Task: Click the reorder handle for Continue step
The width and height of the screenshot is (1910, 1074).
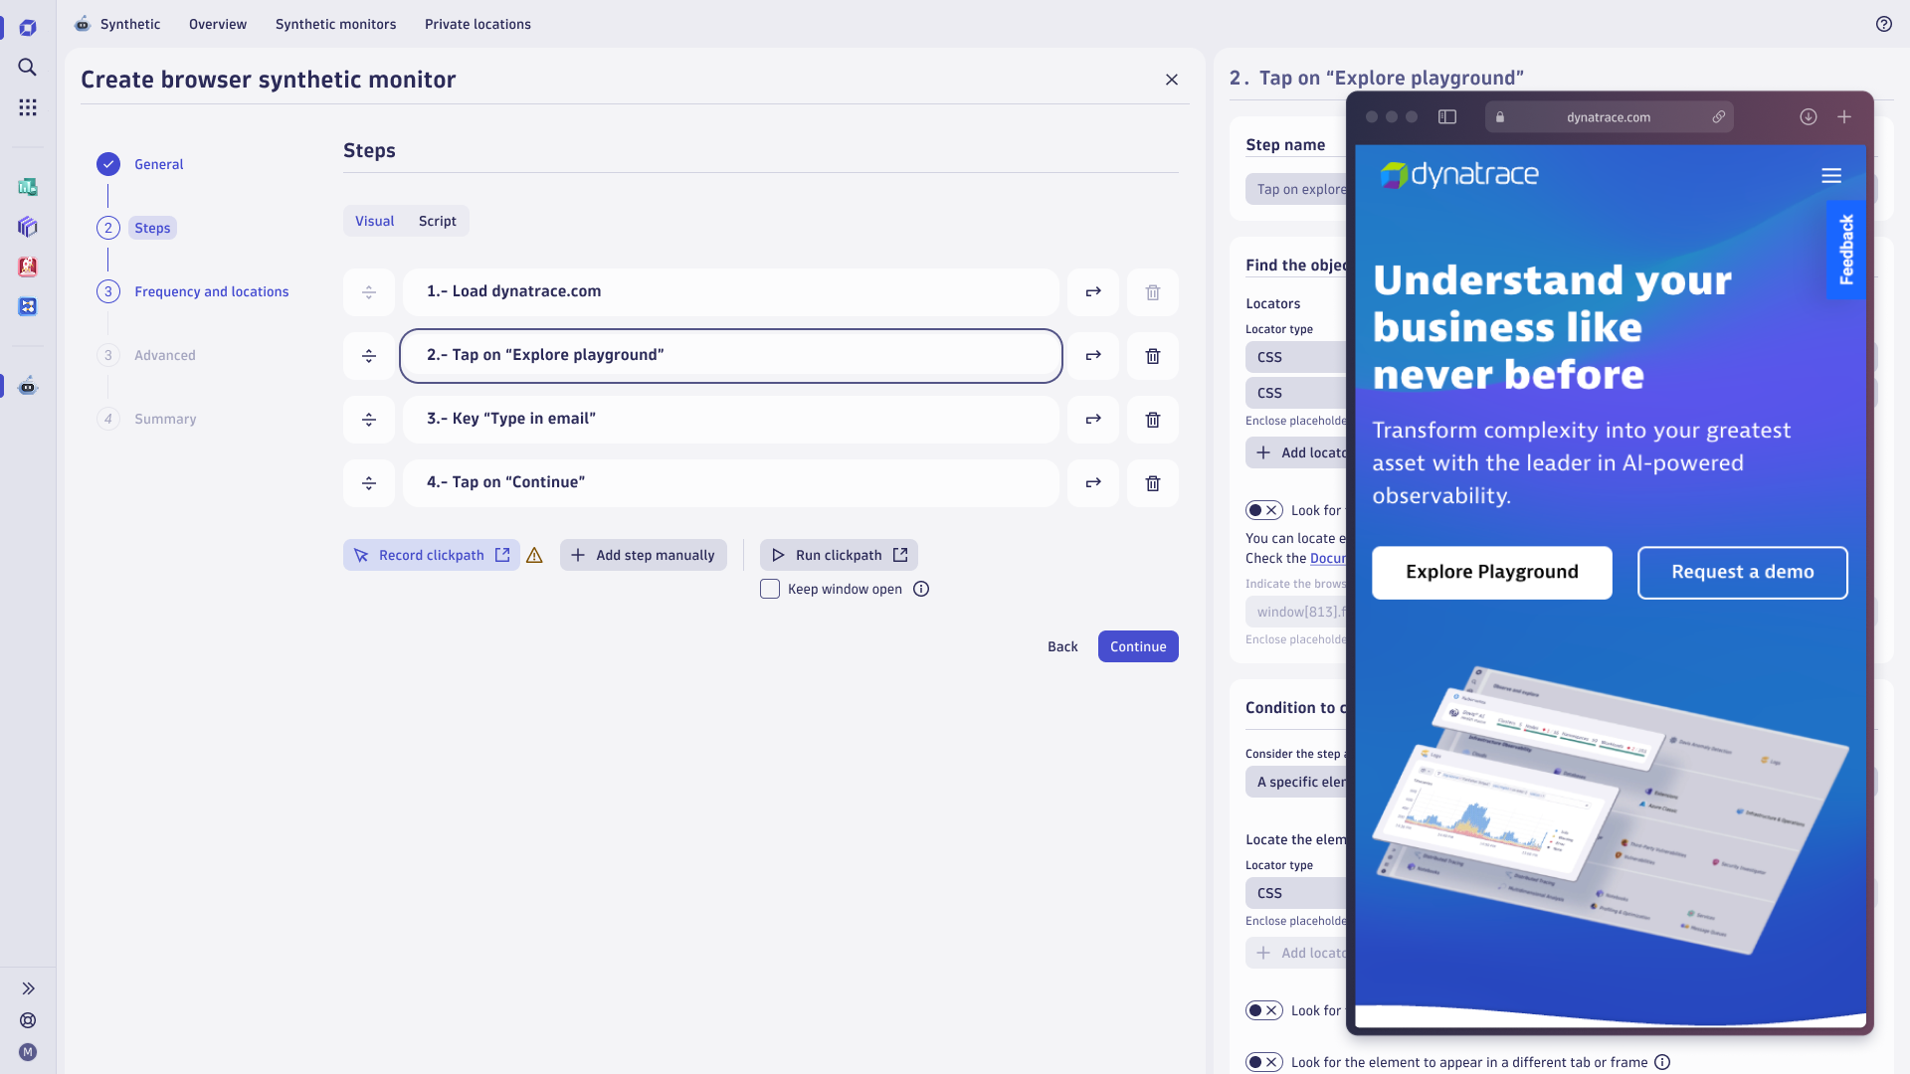Action: pyautogui.click(x=369, y=483)
